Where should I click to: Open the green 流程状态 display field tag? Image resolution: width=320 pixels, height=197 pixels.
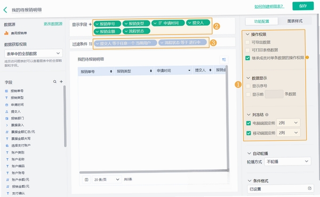point(136,31)
